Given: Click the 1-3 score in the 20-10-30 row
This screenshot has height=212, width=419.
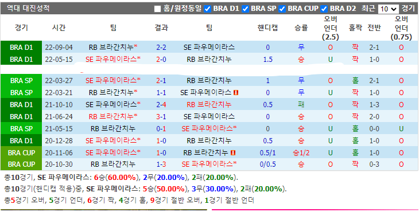Looking at the screenshot, I should [161, 164].
